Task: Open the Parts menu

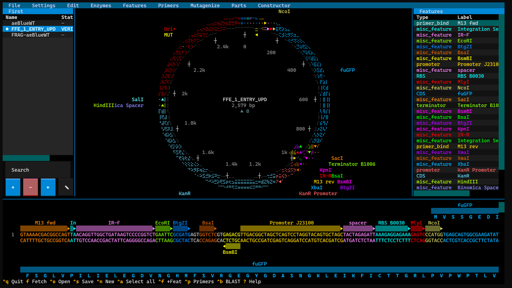Action: point(239,6)
